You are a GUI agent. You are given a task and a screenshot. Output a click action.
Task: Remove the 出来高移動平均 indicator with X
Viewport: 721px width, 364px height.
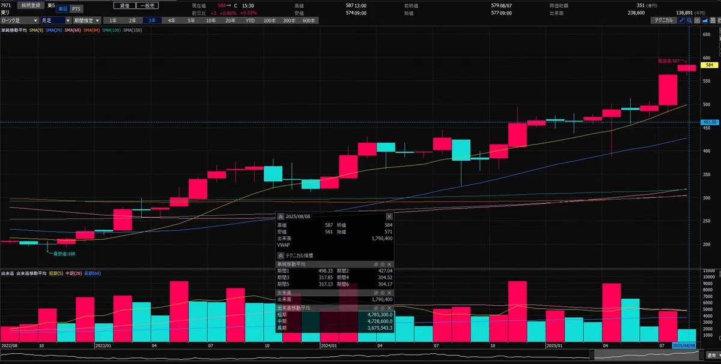389,307
